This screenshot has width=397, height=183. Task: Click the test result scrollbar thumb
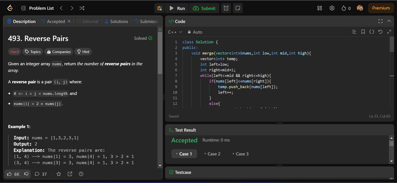pyautogui.click(x=392, y=144)
